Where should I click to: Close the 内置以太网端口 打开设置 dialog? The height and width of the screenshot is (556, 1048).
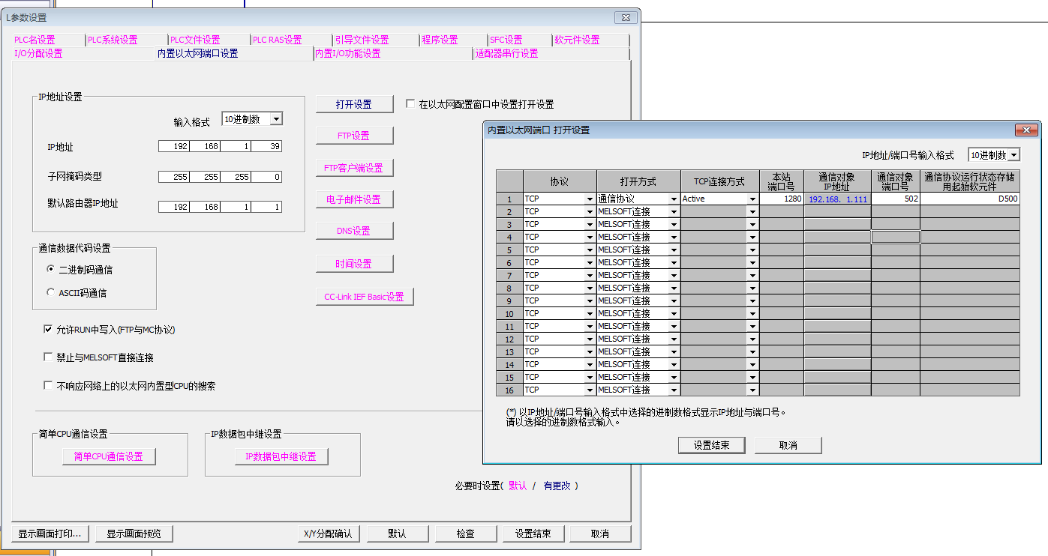[x=1026, y=130]
